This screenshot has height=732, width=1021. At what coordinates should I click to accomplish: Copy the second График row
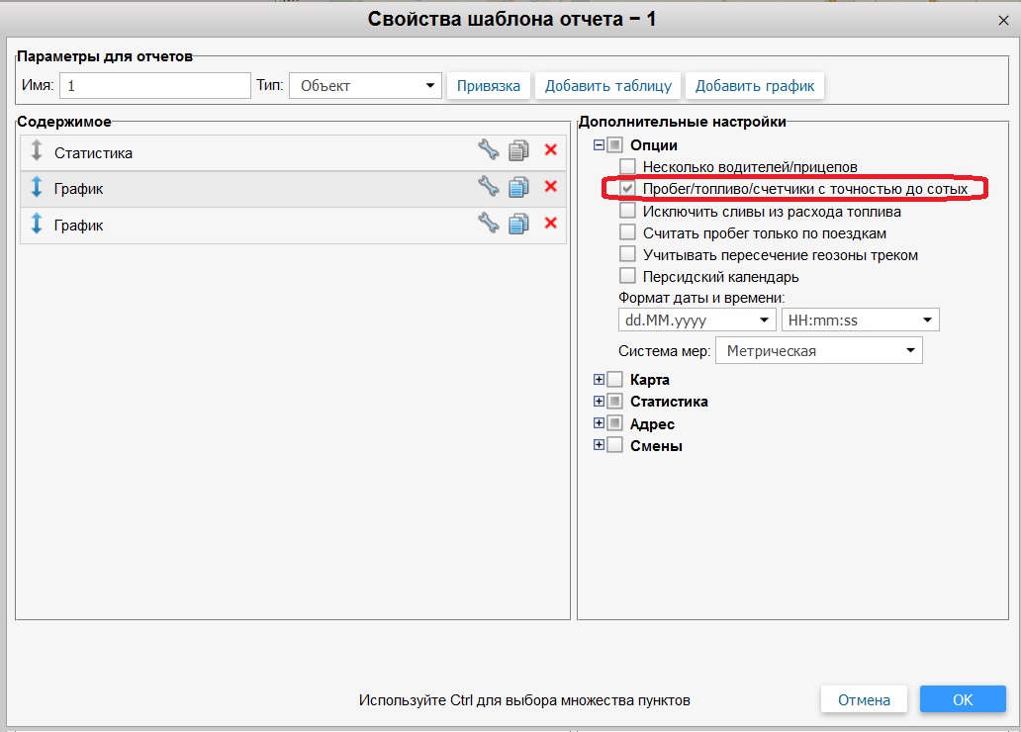(x=518, y=224)
